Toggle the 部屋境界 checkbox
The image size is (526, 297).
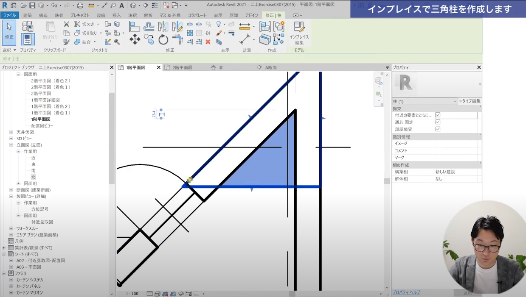(x=438, y=129)
